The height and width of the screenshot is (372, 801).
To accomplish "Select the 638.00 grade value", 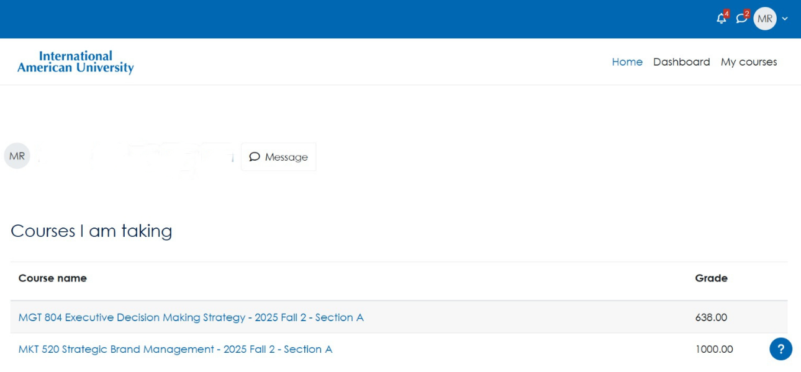I will [x=711, y=317].
